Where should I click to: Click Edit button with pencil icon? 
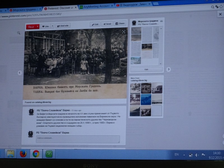[x=95, y=24]
